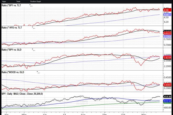This screenshot has height=115, width=173.
Task: Click the SPY - Daily MA2 study label
Action: [22, 94]
